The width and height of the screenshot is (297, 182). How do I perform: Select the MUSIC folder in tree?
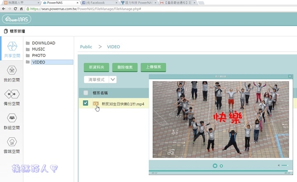point(38,49)
